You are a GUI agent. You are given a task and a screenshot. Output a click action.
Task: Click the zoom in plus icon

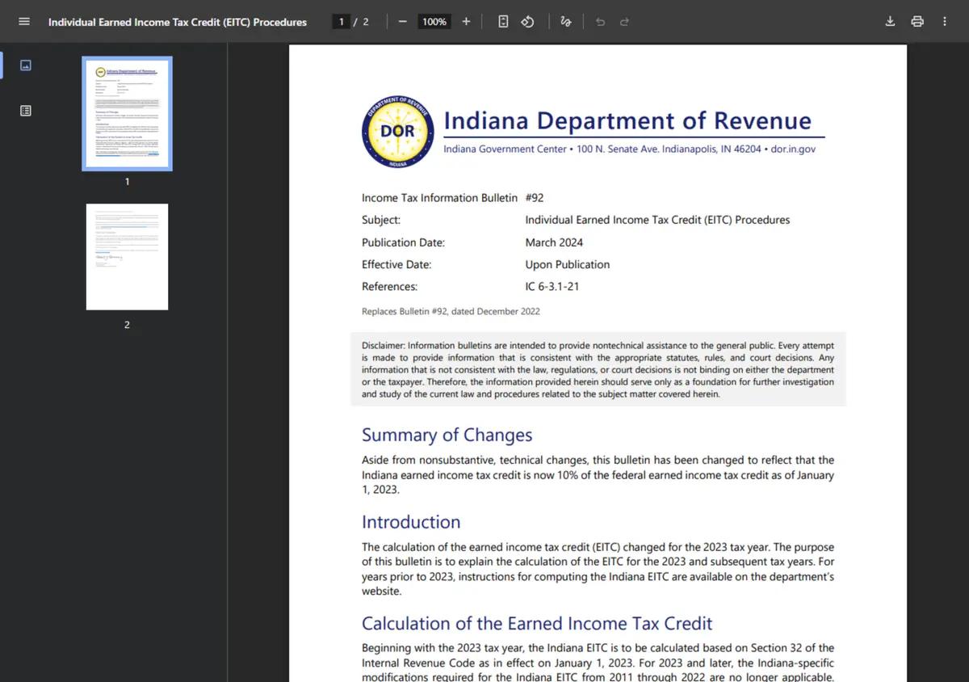point(466,22)
